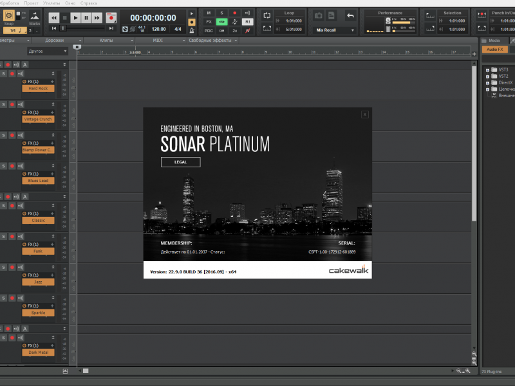Viewport: 515px width, 386px height.
Task: Toggle the Loop on/off icon
Action: pos(267,15)
